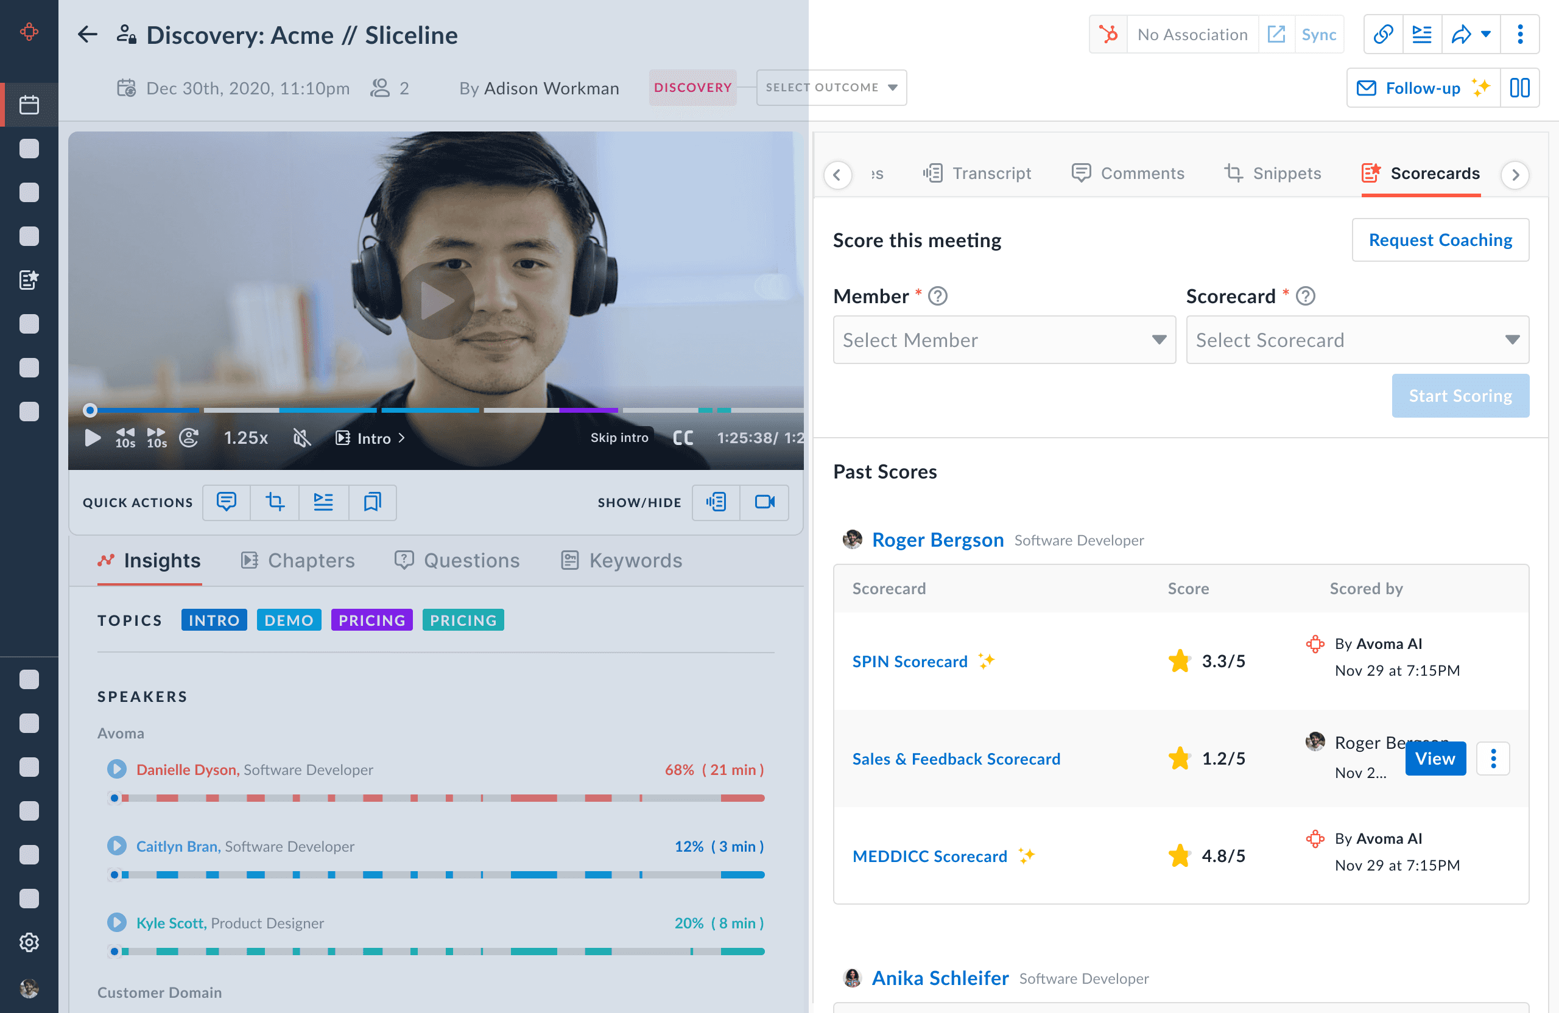Viewport: 1559px width, 1013px height.
Task: Rewind 10 seconds in the video
Action: (125, 438)
